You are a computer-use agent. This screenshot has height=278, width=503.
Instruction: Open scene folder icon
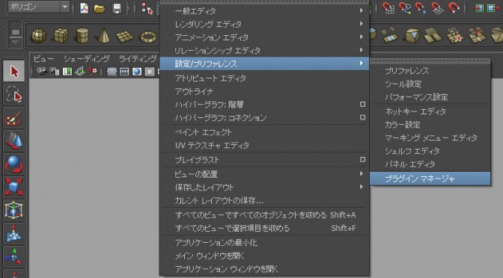click(x=100, y=9)
